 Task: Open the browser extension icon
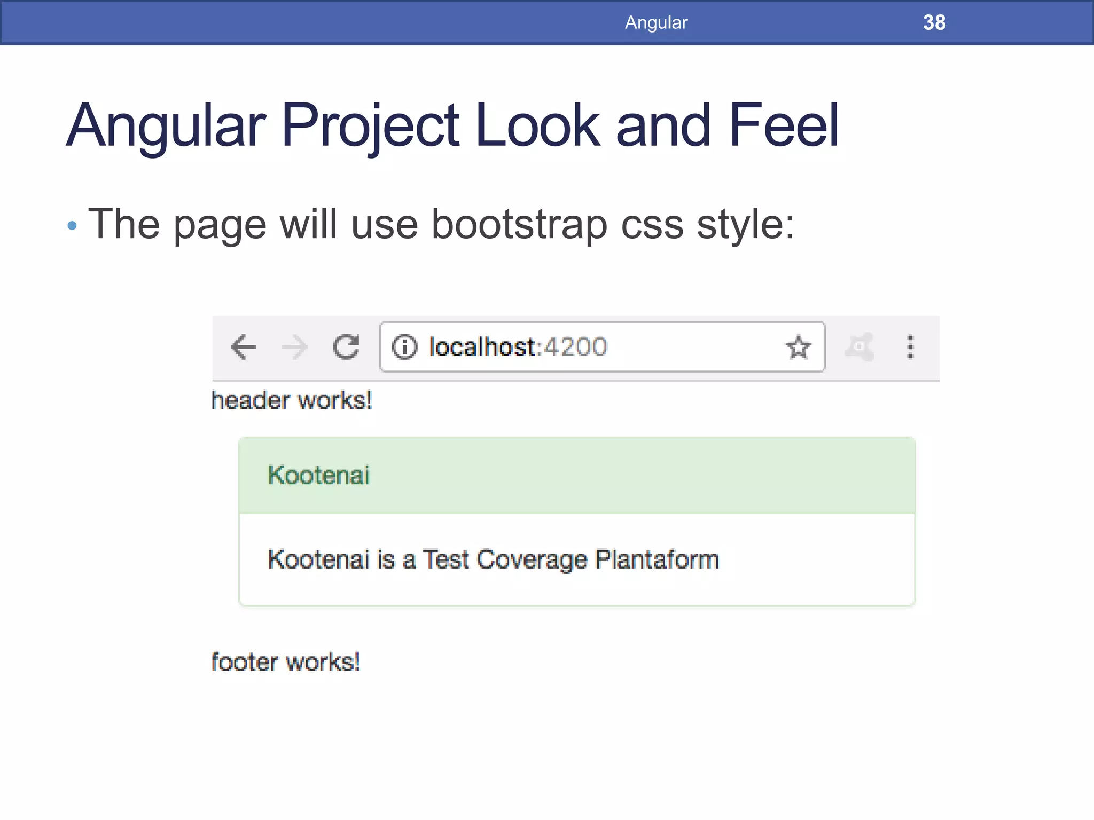859,347
